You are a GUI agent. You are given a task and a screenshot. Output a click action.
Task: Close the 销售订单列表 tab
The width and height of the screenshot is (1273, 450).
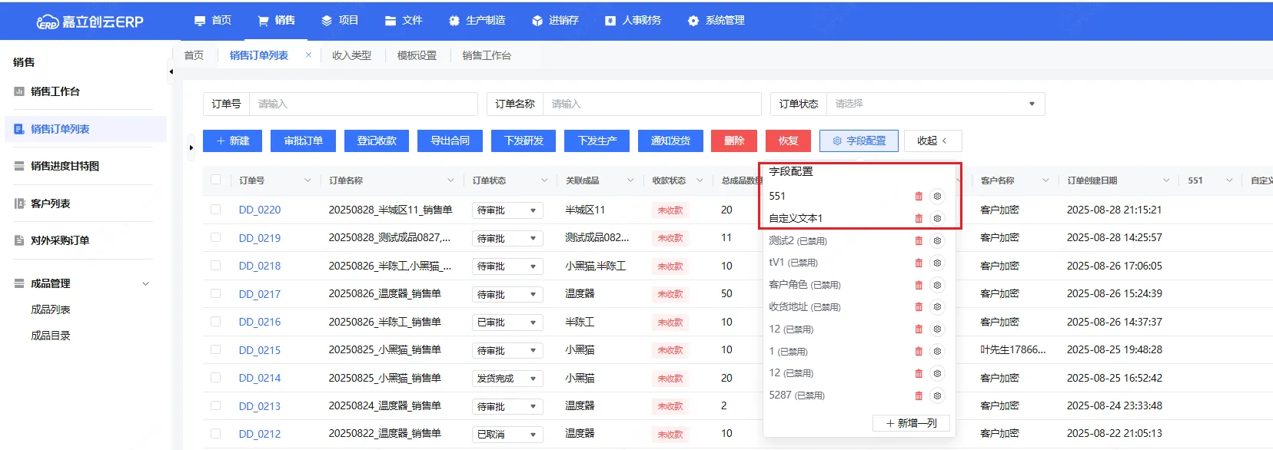pos(308,55)
